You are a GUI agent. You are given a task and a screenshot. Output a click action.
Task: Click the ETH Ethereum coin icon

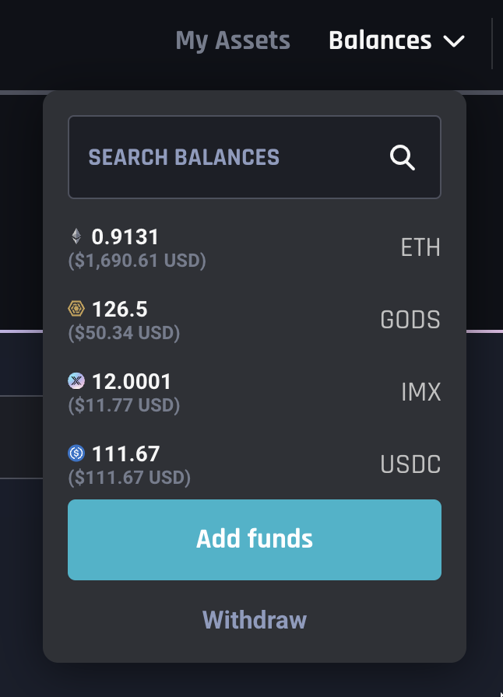point(76,237)
